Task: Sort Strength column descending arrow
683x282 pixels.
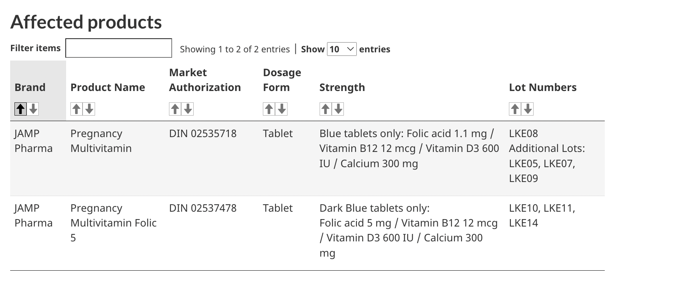Action: click(x=338, y=109)
